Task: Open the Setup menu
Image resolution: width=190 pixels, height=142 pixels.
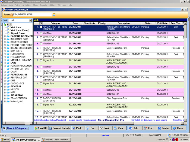Action: click(18, 5)
